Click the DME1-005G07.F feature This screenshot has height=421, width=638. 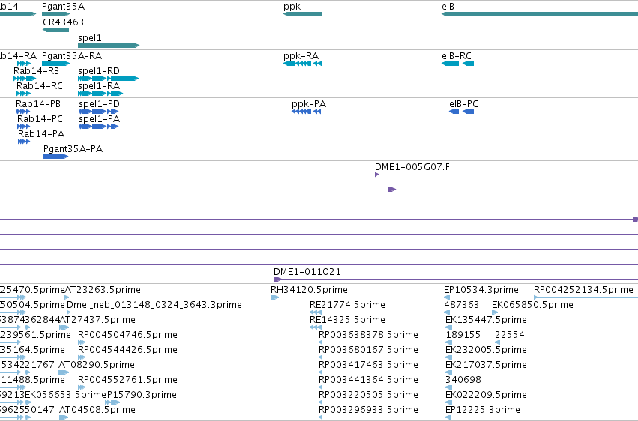tap(377, 175)
